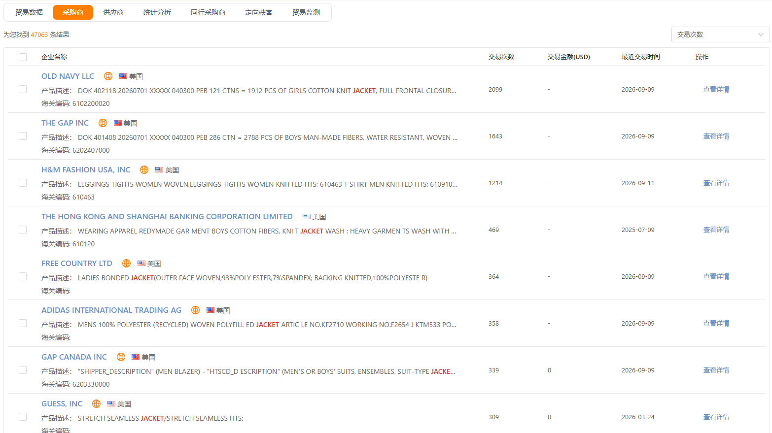Screen dimensions: 772x433
Task: Open the 同行采购商 tab
Action: [x=208, y=12]
